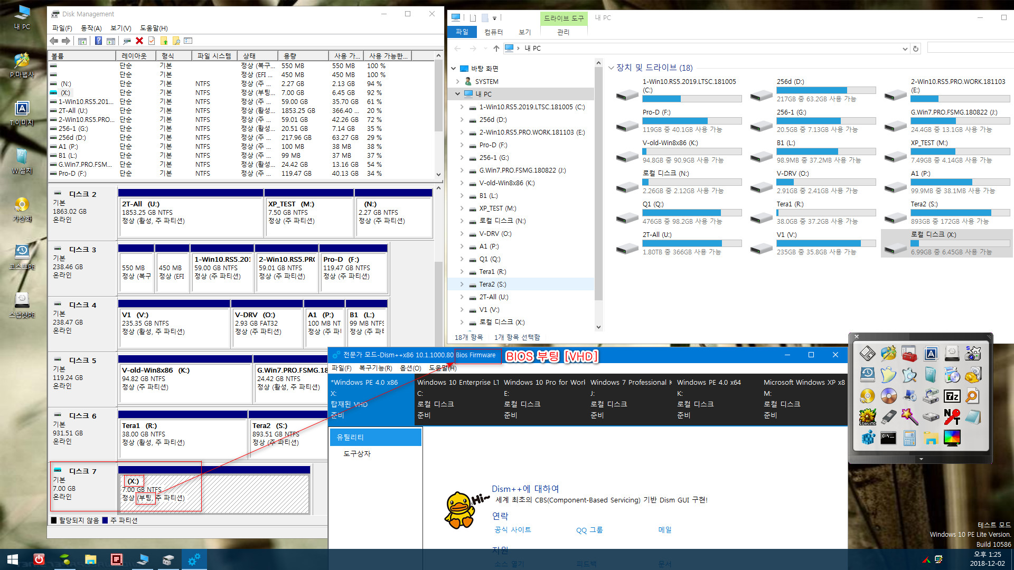Click the back arrow in Disk Management toolbar
This screenshot has height=570, width=1014.
[54, 41]
